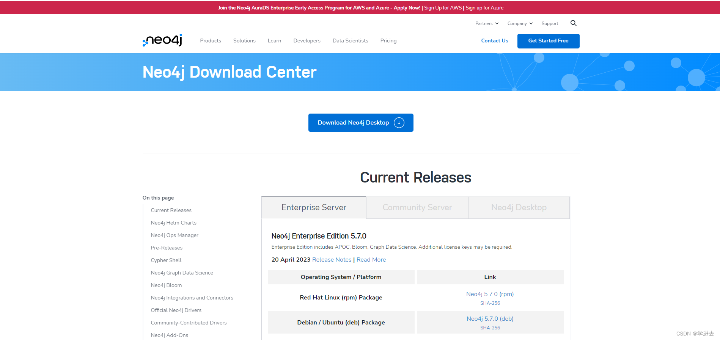Jump to Pre-Releases section
720x340 pixels.
[167, 248]
